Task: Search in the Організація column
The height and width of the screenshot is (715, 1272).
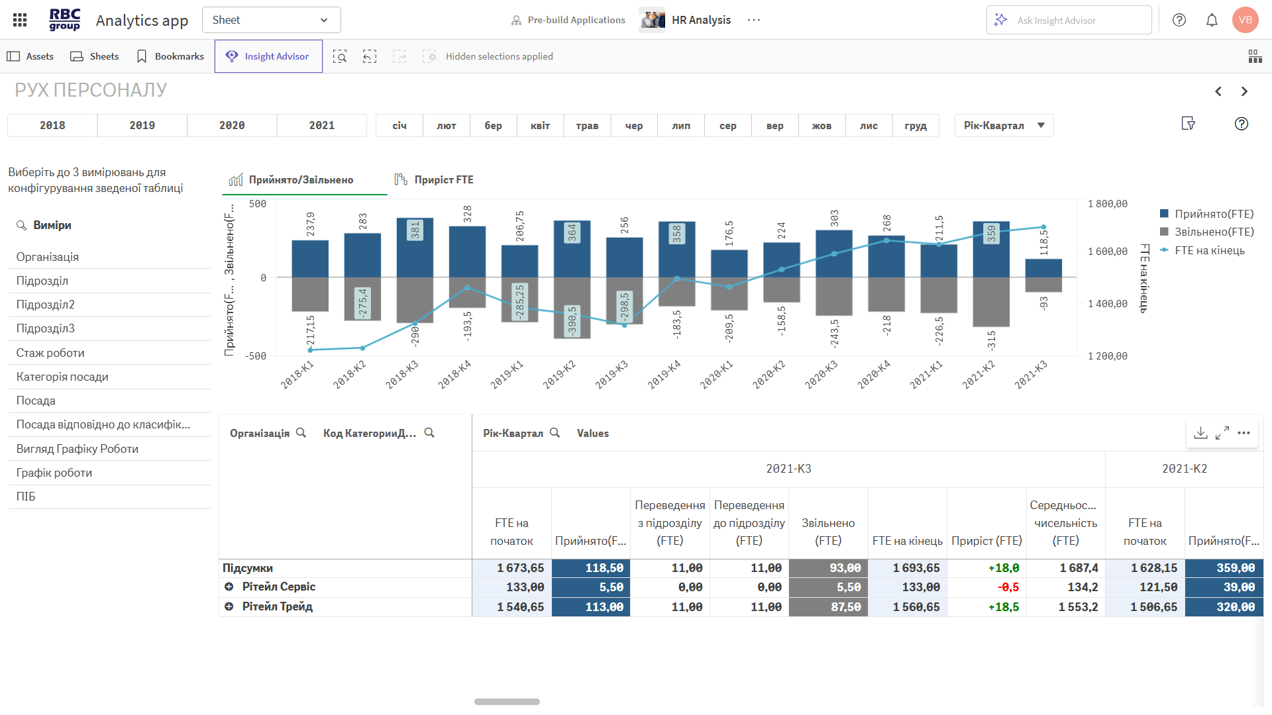Action: click(301, 432)
